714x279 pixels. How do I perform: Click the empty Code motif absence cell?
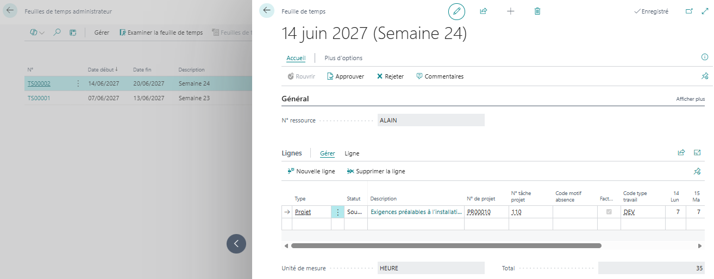tap(575, 212)
